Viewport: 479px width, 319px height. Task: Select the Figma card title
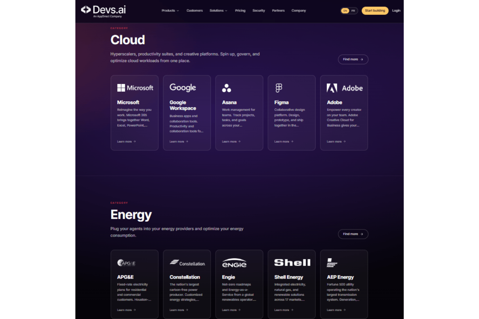pos(282,102)
